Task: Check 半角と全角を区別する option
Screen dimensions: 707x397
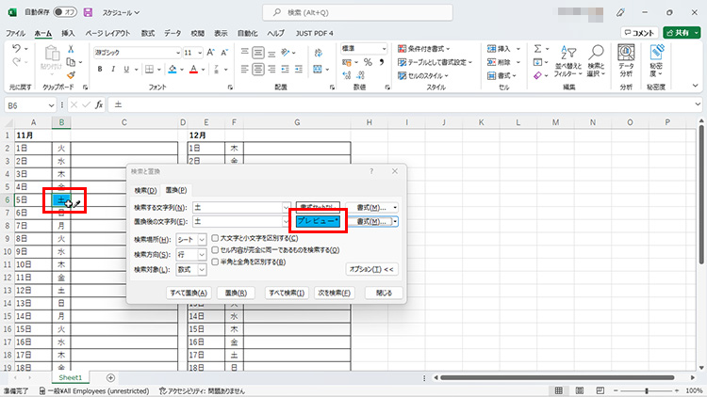Action: pos(216,262)
